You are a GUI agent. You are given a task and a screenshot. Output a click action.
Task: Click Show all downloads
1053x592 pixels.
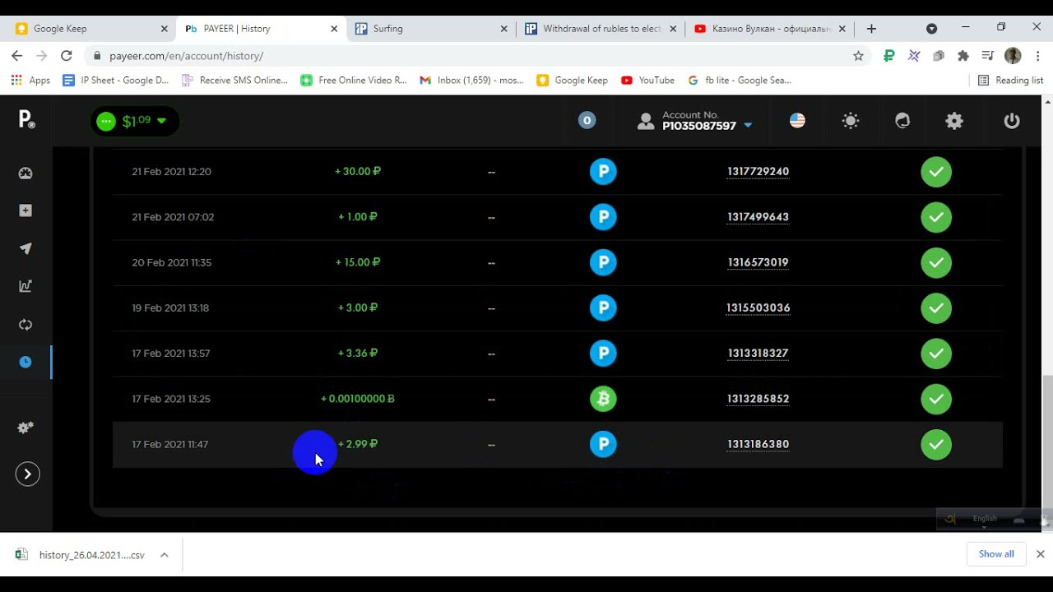click(x=996, y=554)
